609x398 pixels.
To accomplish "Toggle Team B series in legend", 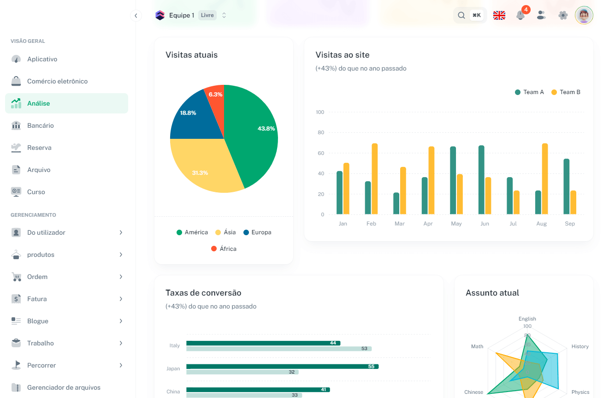I will click(566, 92).
